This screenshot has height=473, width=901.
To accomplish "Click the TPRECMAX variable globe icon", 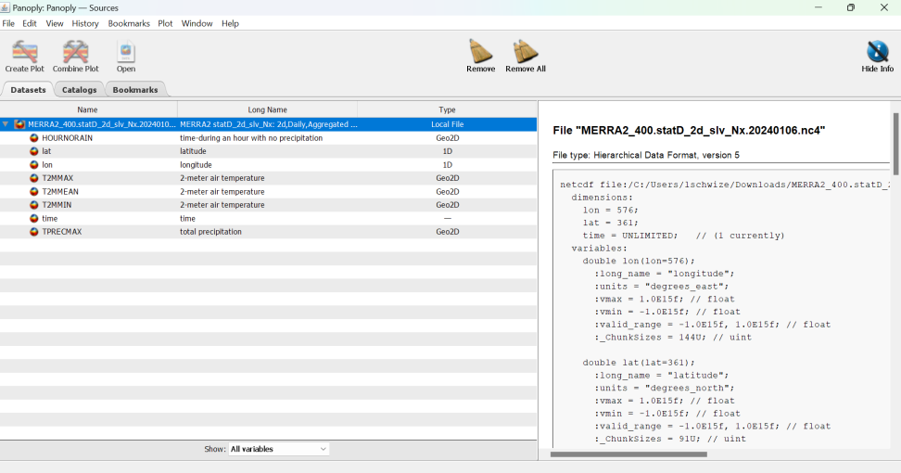I will (34, 232).
